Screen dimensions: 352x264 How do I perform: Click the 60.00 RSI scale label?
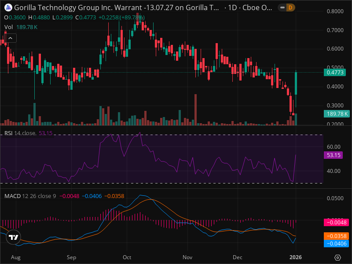(334, 147)
